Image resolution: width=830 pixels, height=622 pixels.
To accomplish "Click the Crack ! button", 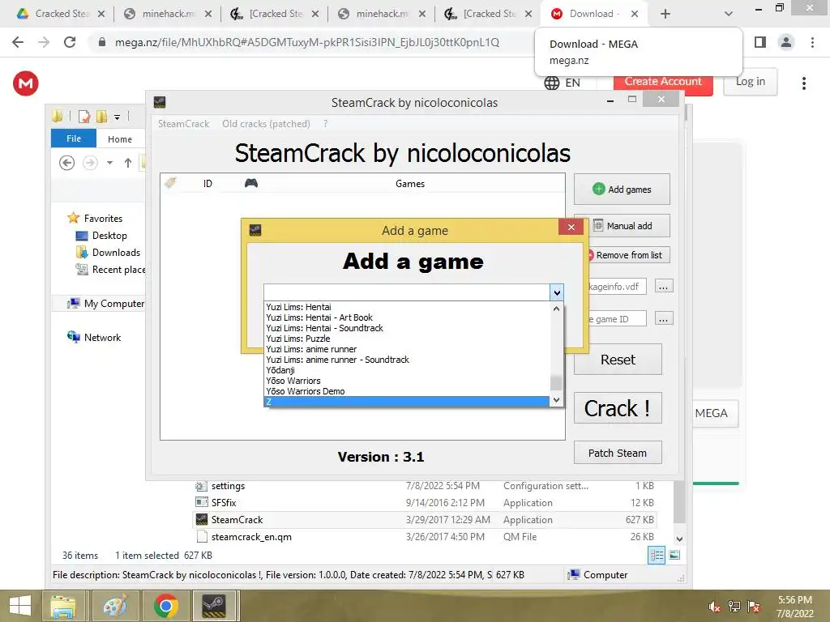I will (618, 408).
